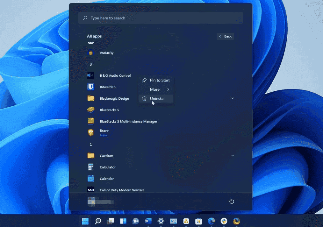
Task: Click the BlueStacks 5 Multi-Instance Manager label
Action: coord(129,121)
